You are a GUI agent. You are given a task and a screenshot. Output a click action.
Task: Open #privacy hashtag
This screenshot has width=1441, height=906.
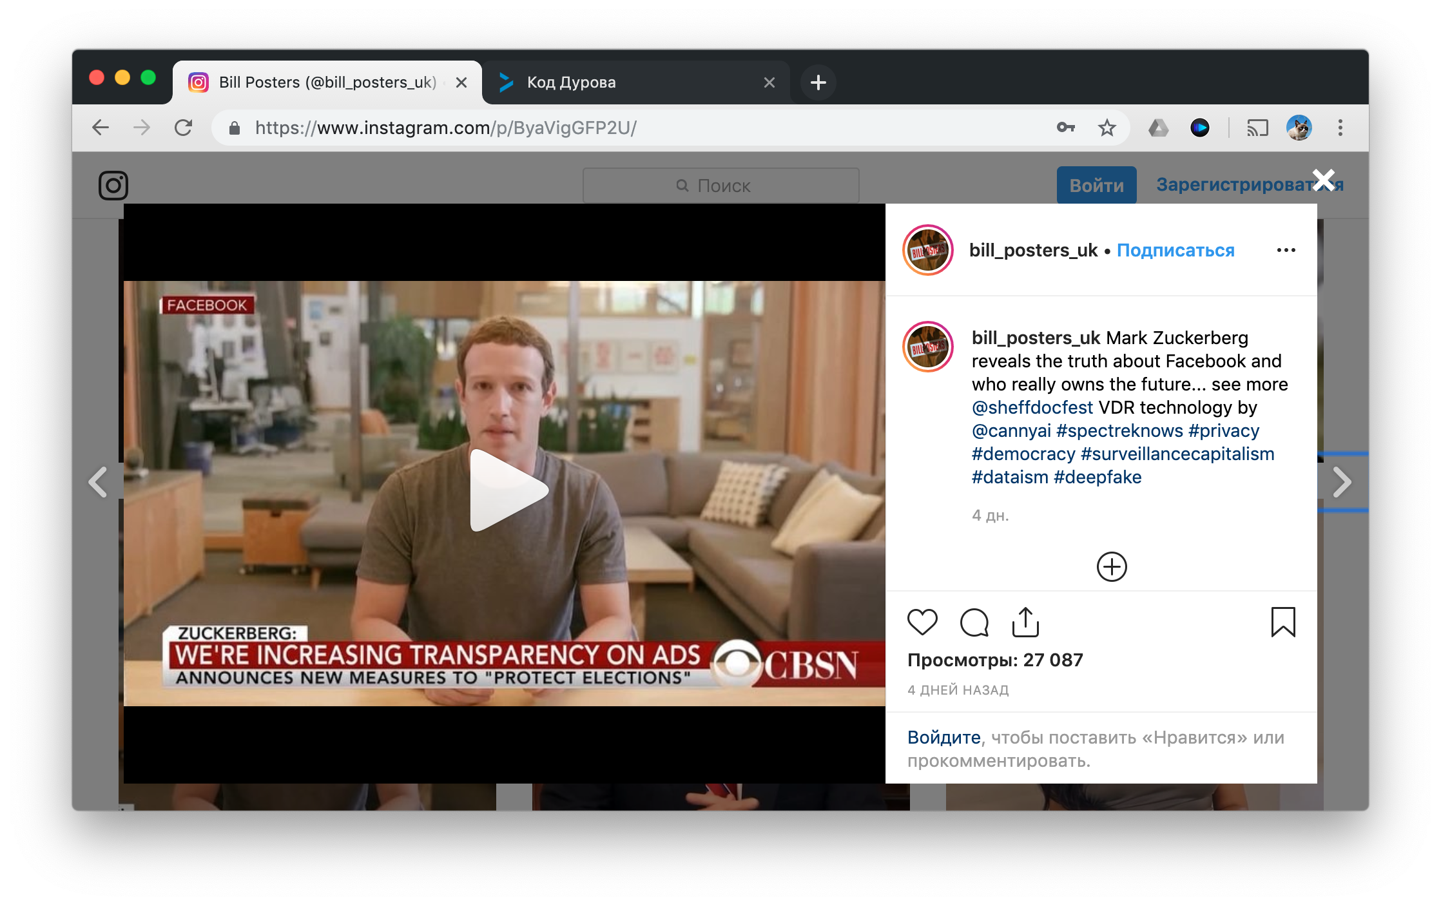click(1224, 430)
